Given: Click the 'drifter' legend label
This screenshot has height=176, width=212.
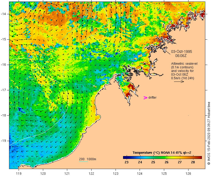Looking at the screenshot, I should (152, 98).
